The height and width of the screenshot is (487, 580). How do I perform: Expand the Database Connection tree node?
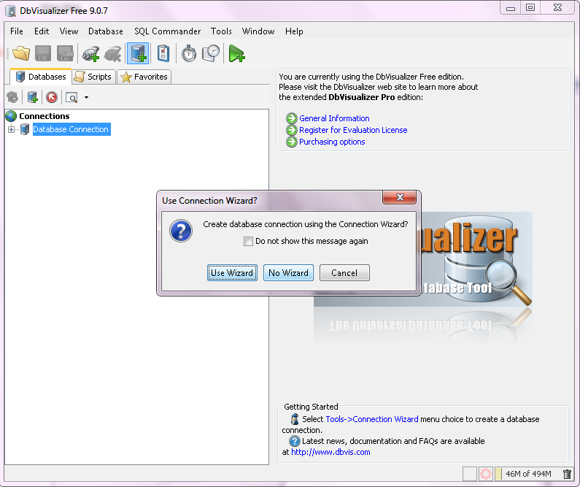[x=12, y=129]
